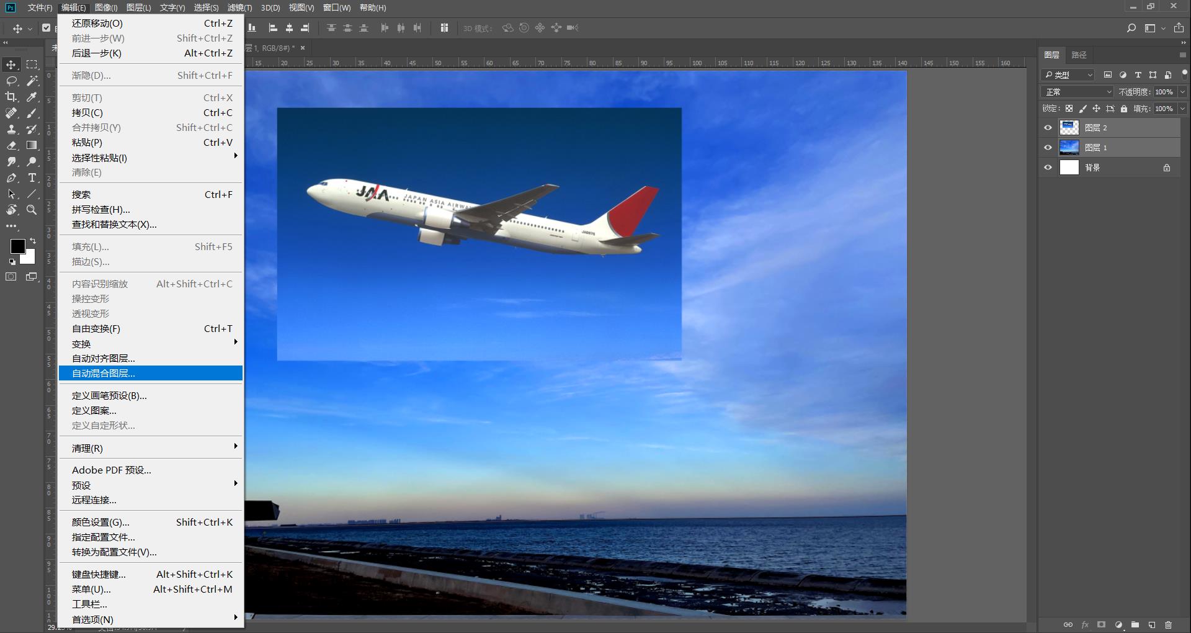Click the search magnifier icon at top right
Image resolution: width=1191 pixels, height=633 pixels.
pos(1131,28)
